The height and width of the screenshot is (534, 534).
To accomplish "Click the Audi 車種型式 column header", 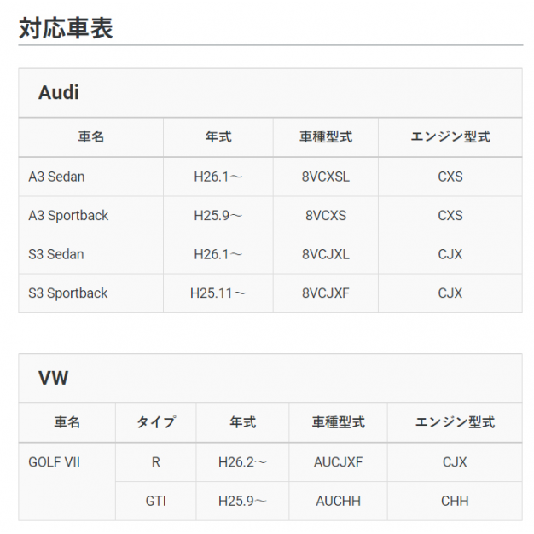I will (x=326, y=136).
